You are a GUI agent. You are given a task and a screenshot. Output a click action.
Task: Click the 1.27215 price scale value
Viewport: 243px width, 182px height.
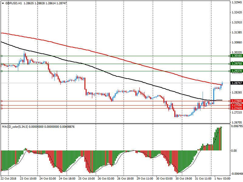(x=237, y=113)
